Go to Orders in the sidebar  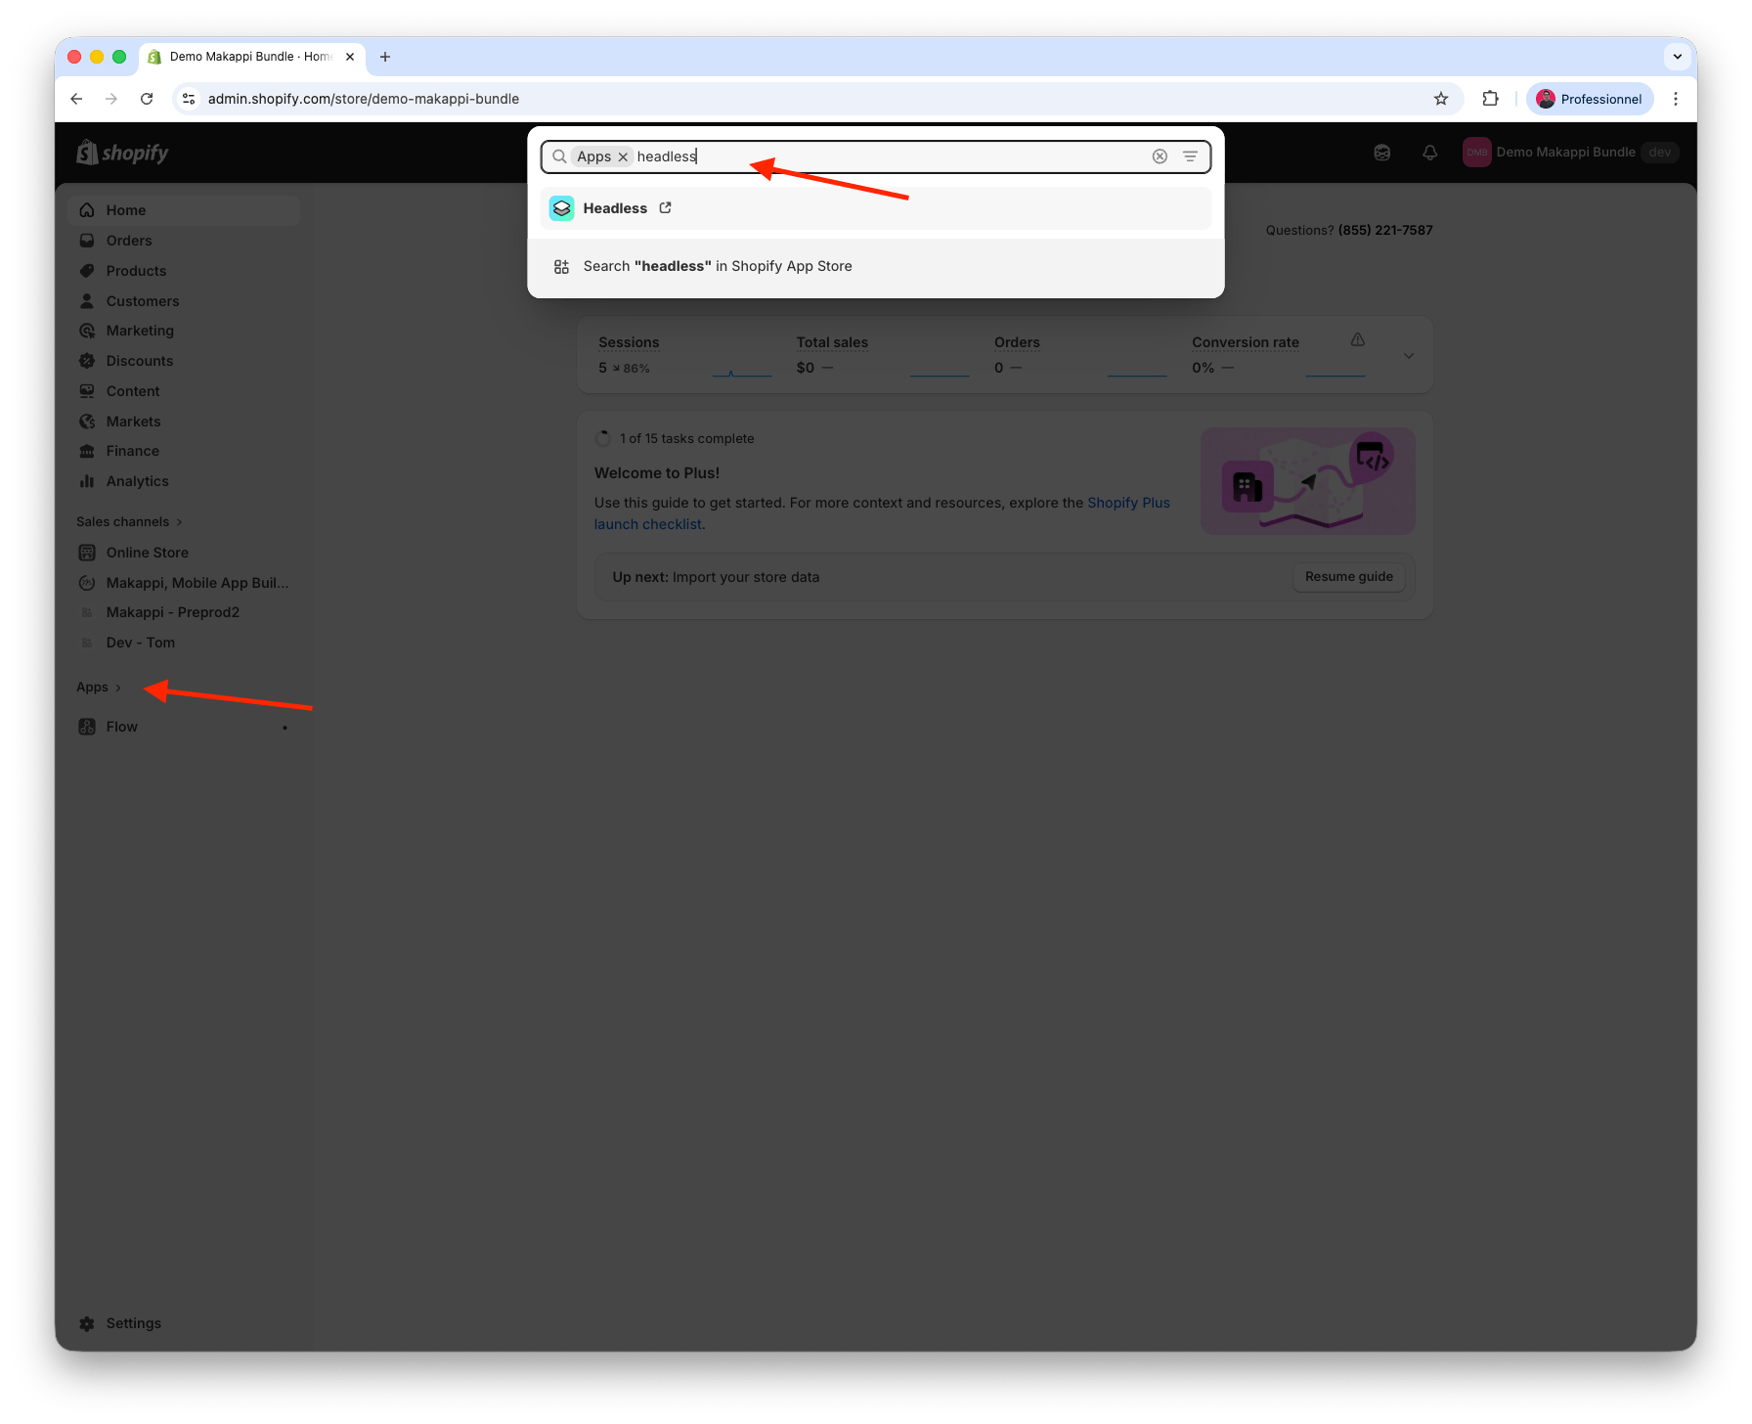pos(129,241)
